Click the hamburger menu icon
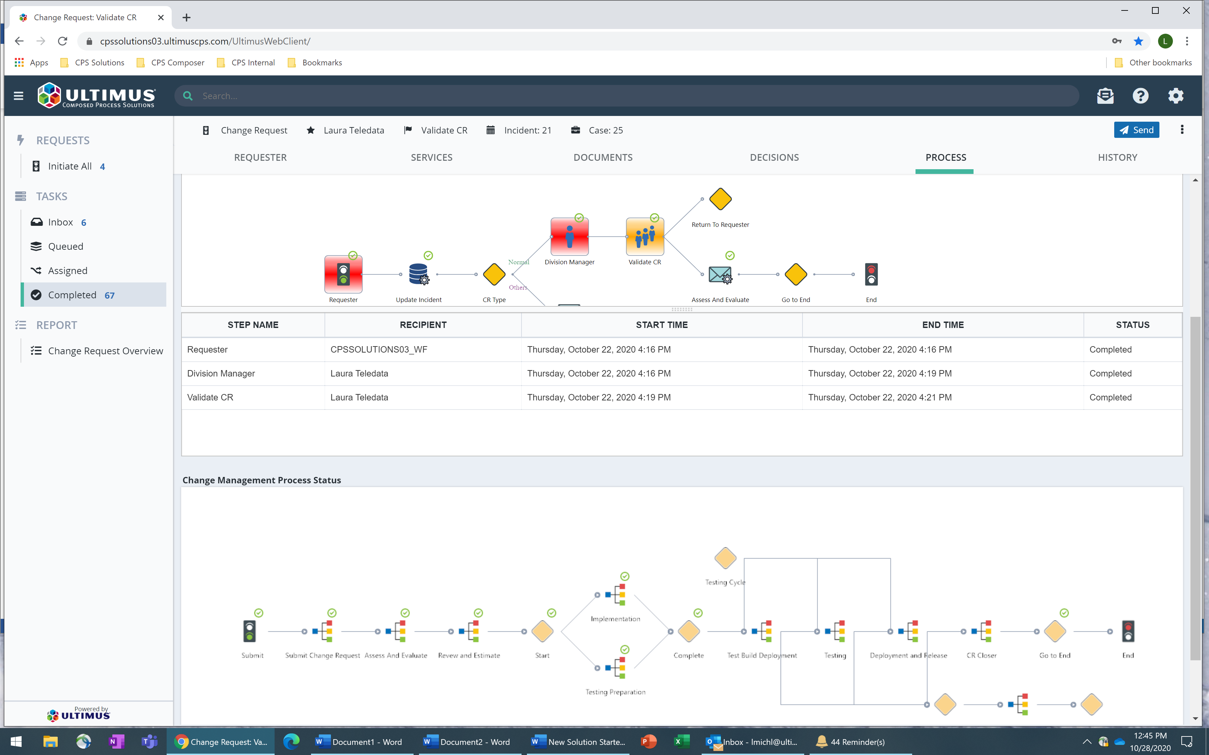 coord(19,96)
